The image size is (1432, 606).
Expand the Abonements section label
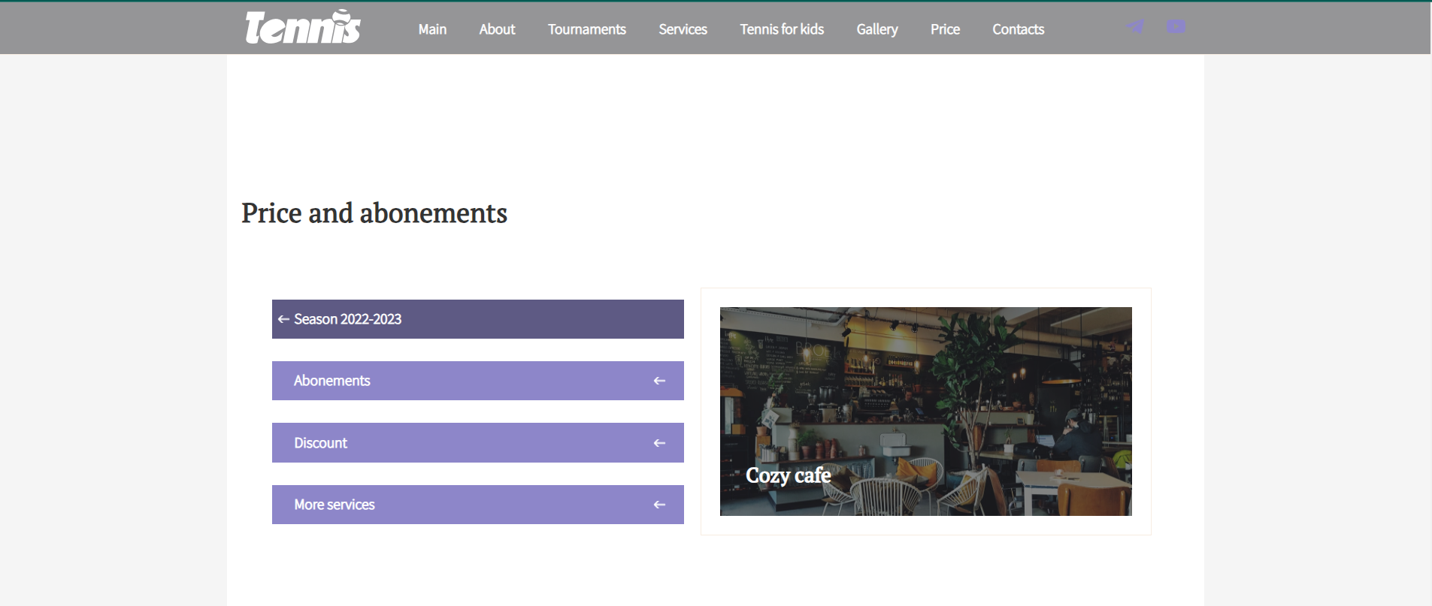click(332, 381)
